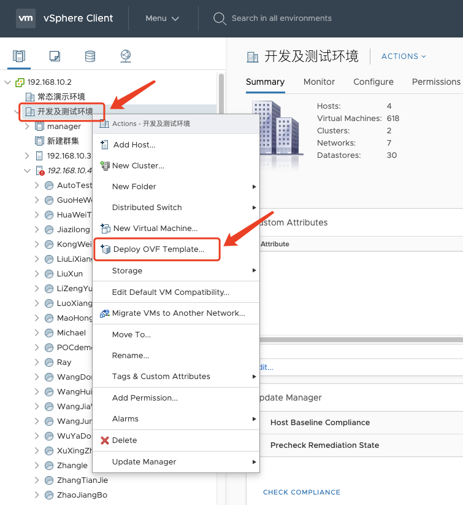Viewport: 463px width, 505px height.
Task: Open the Networking inventory view icon
Action: (125, 56)
